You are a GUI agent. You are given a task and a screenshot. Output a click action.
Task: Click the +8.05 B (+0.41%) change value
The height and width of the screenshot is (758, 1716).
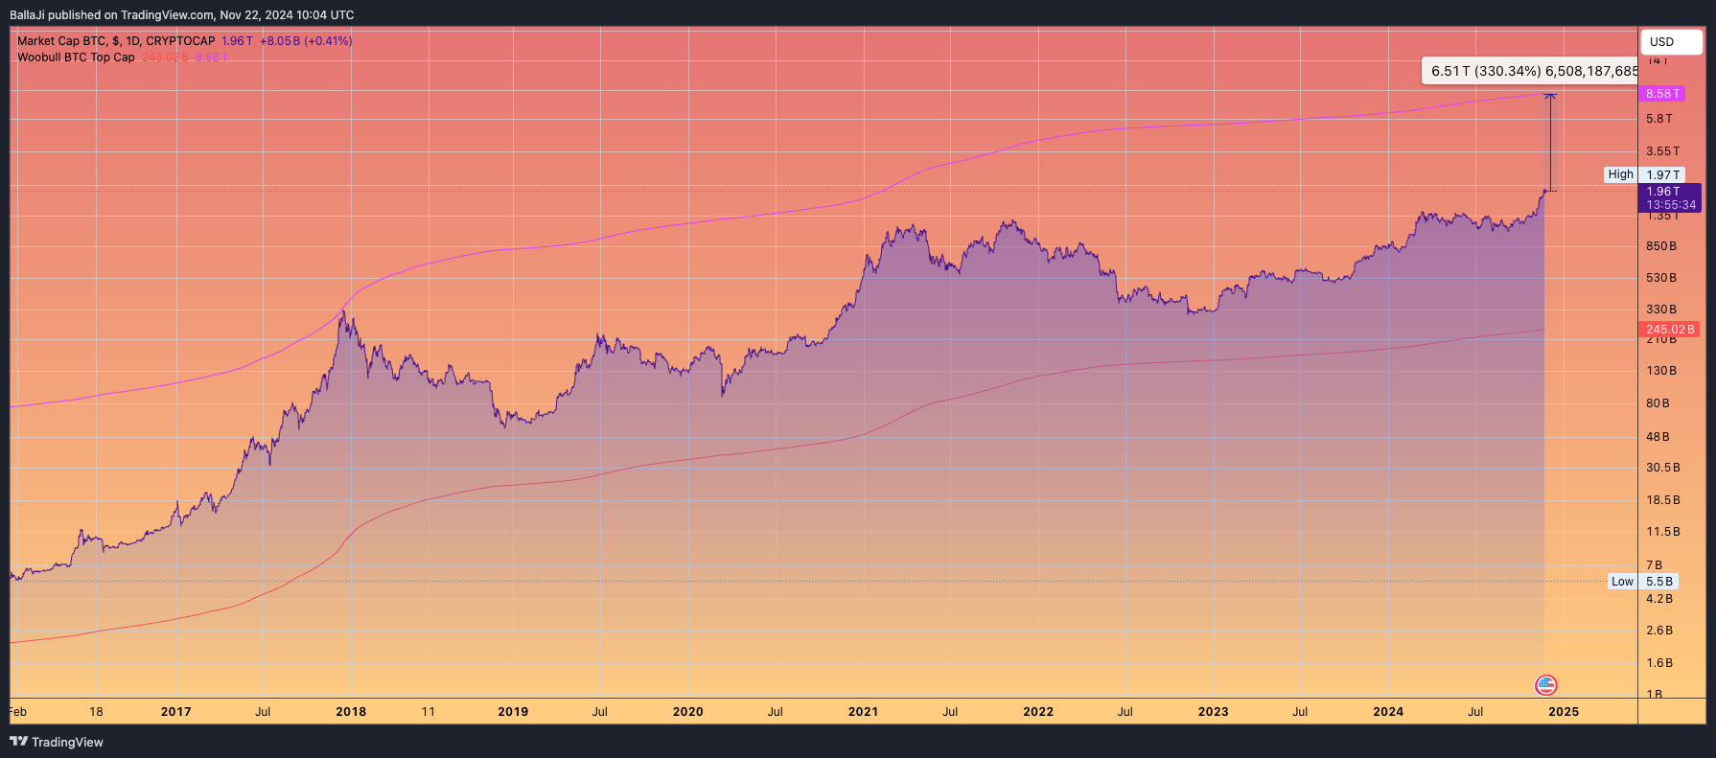pyautogui.click(x=306, y=41)
